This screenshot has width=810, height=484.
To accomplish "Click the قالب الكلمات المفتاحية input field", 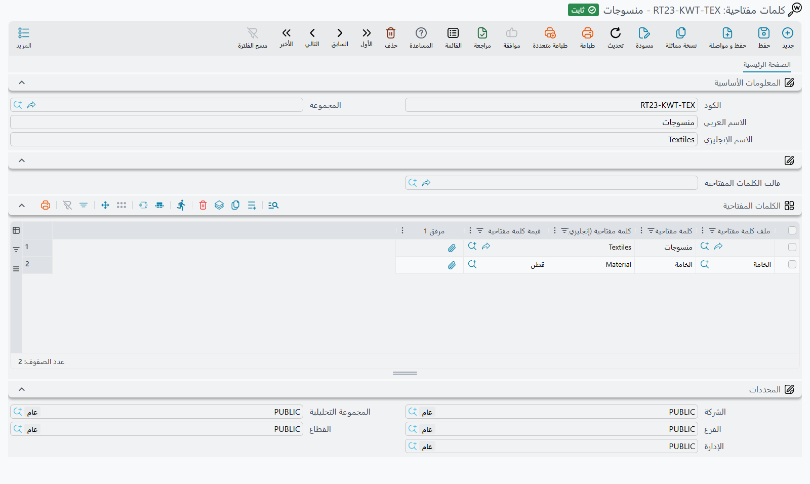I will pyautogui.click(x=551, y=183).
